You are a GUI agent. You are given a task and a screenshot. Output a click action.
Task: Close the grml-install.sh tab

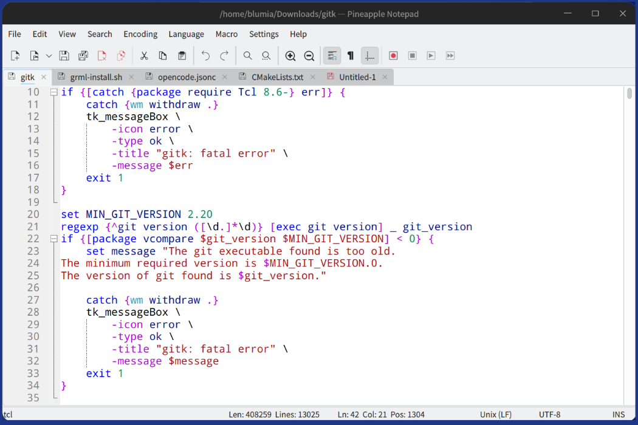click(x=132, y=77)
